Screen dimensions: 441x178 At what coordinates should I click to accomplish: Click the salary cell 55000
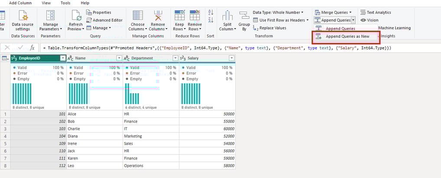(x=207, y=121)
